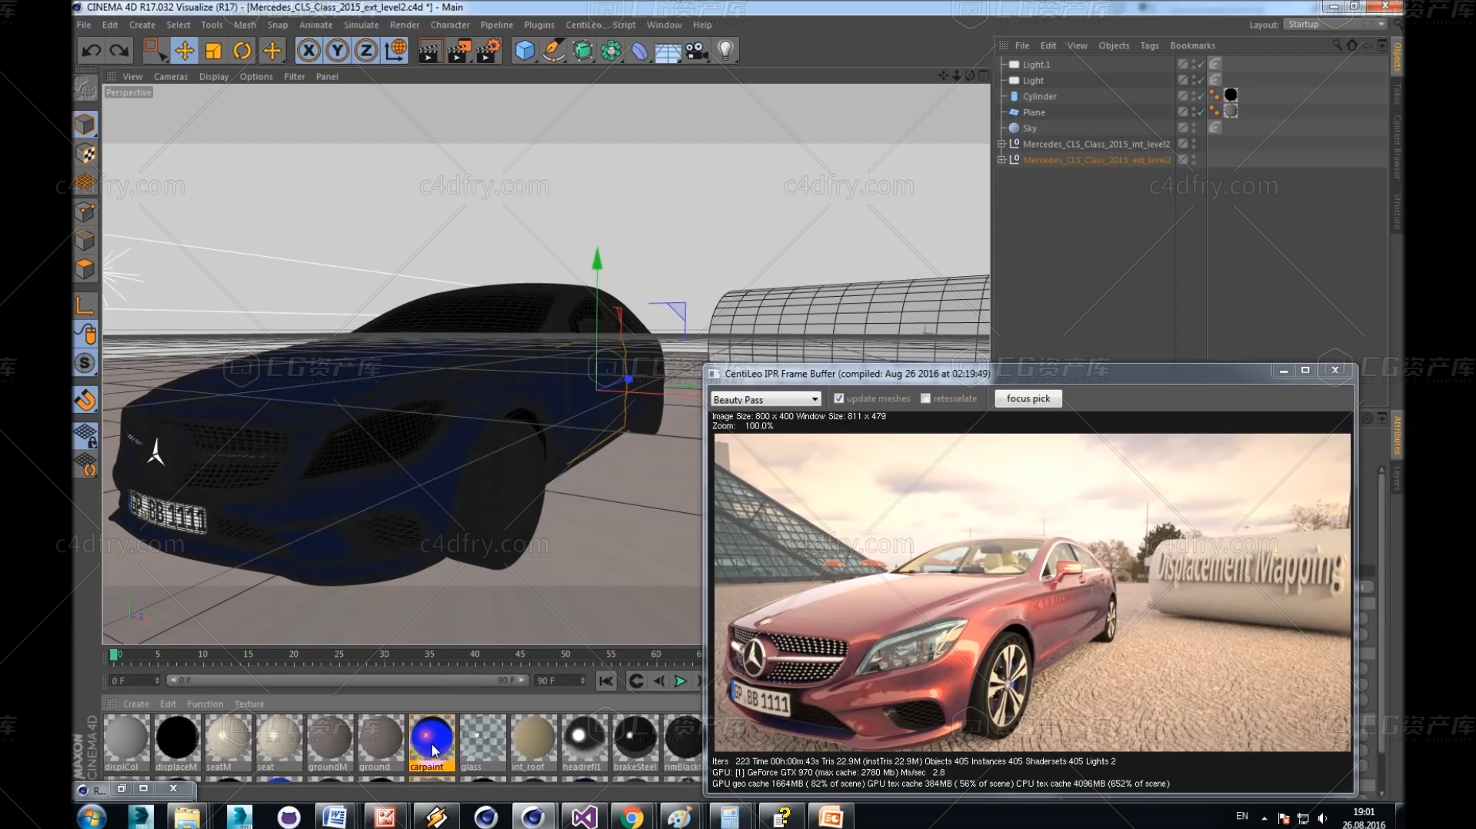Click the Windows Start button

[91, 817]
